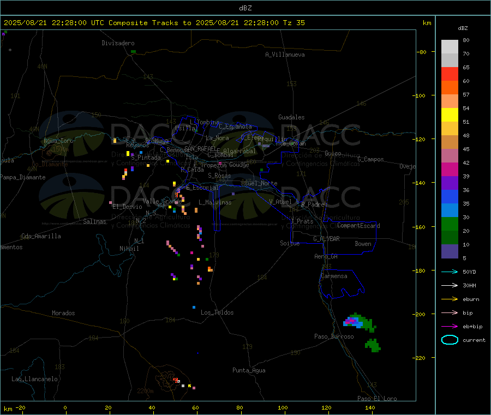Click the pink bip arrow legend icon
Image resolution: width=491 pixels, height=415 pixels.
click(450, 312)
